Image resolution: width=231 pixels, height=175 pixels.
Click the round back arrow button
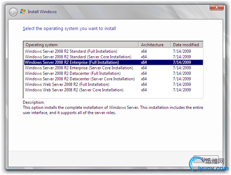[x=13, y=12]
